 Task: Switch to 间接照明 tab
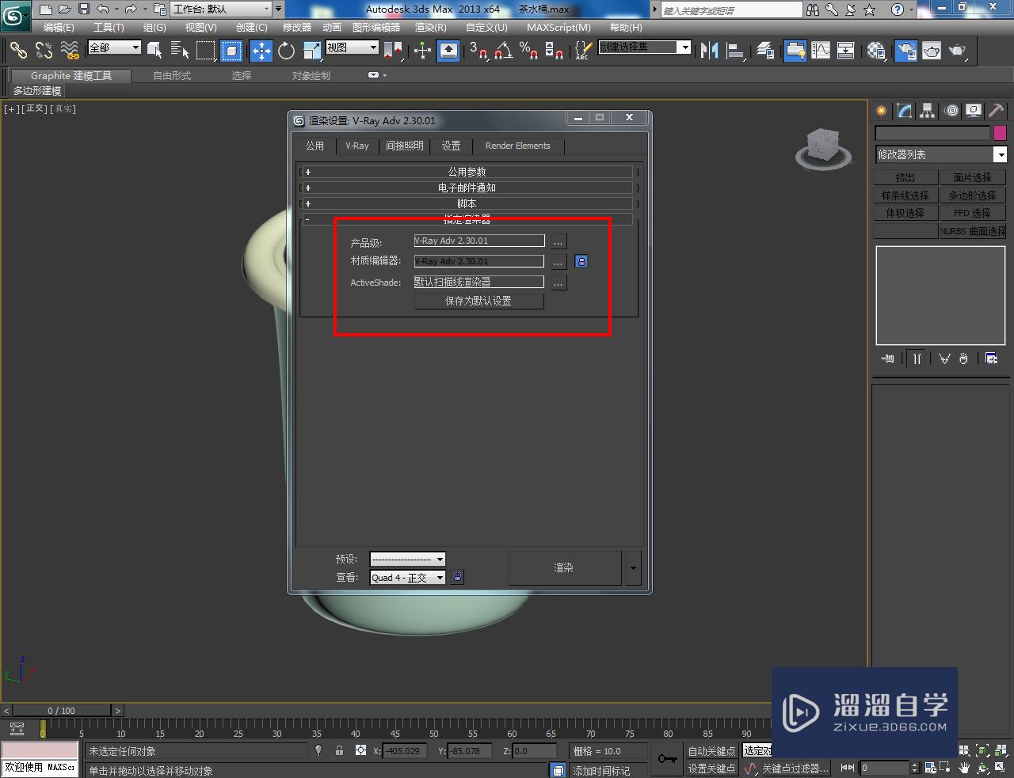point(405,146)
